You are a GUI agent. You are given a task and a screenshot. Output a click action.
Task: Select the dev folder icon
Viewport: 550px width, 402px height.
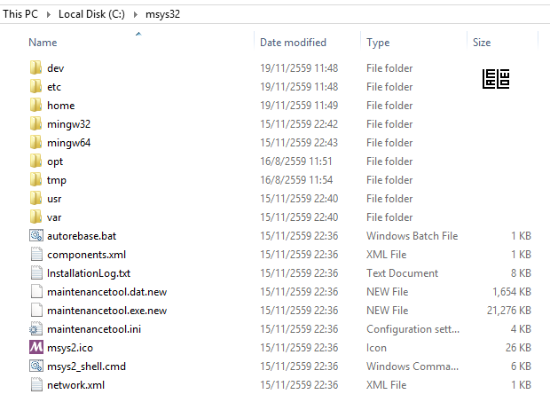(35, 67)
